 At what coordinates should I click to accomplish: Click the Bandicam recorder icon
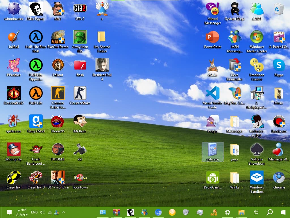click(x=279, y=121)
